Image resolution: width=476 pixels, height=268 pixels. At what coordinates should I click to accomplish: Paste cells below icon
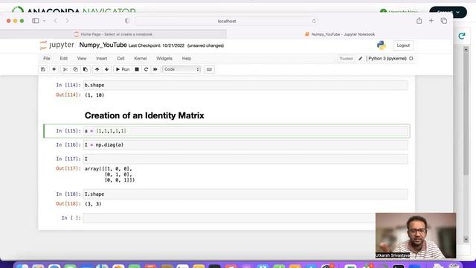pyautogui.click(x=86, y=69)
